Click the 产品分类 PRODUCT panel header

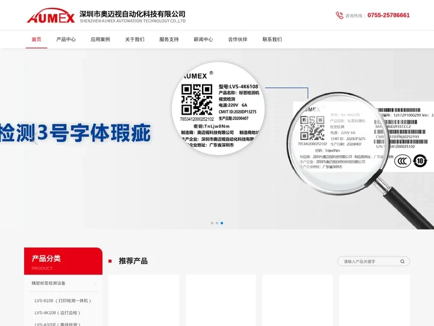coord(63,261)
